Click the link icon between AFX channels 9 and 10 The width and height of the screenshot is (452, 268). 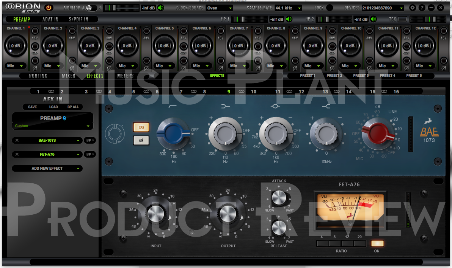click(x=242, y=91)
